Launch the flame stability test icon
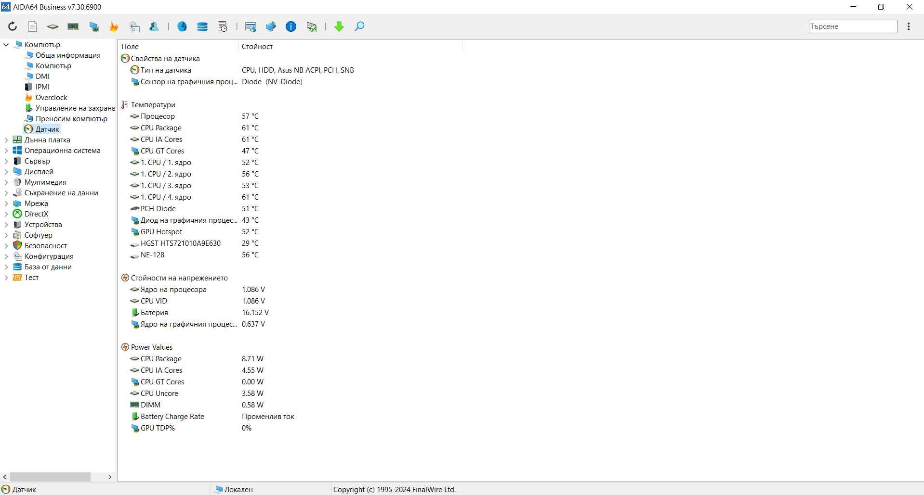The height and width of the screenshot is (495, 924). [x=114, y=26]
